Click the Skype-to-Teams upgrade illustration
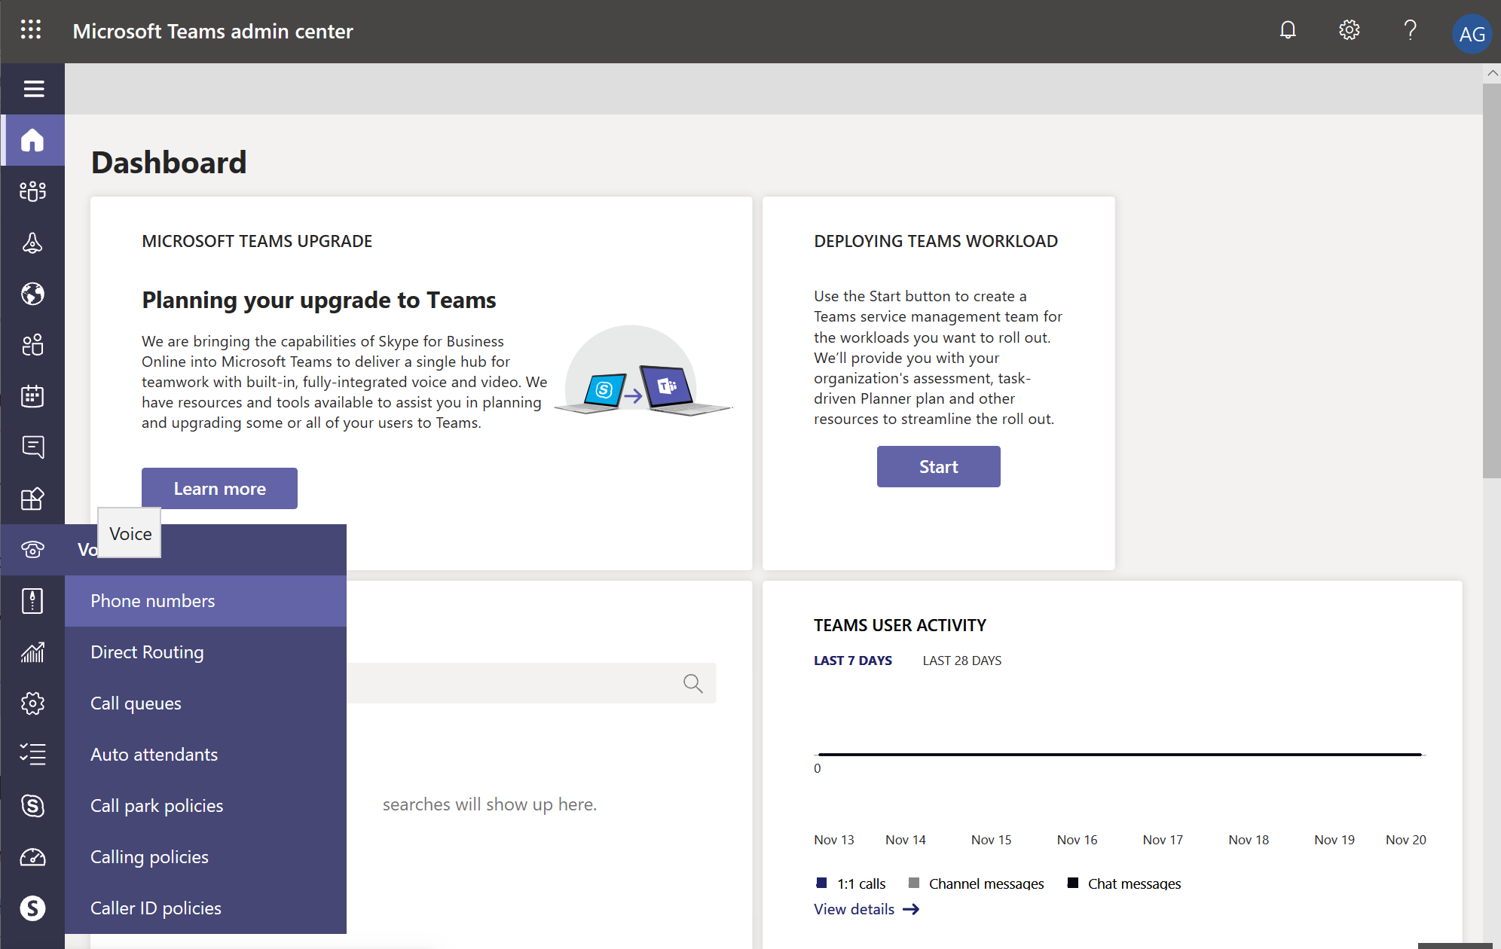 pos(643,371)
